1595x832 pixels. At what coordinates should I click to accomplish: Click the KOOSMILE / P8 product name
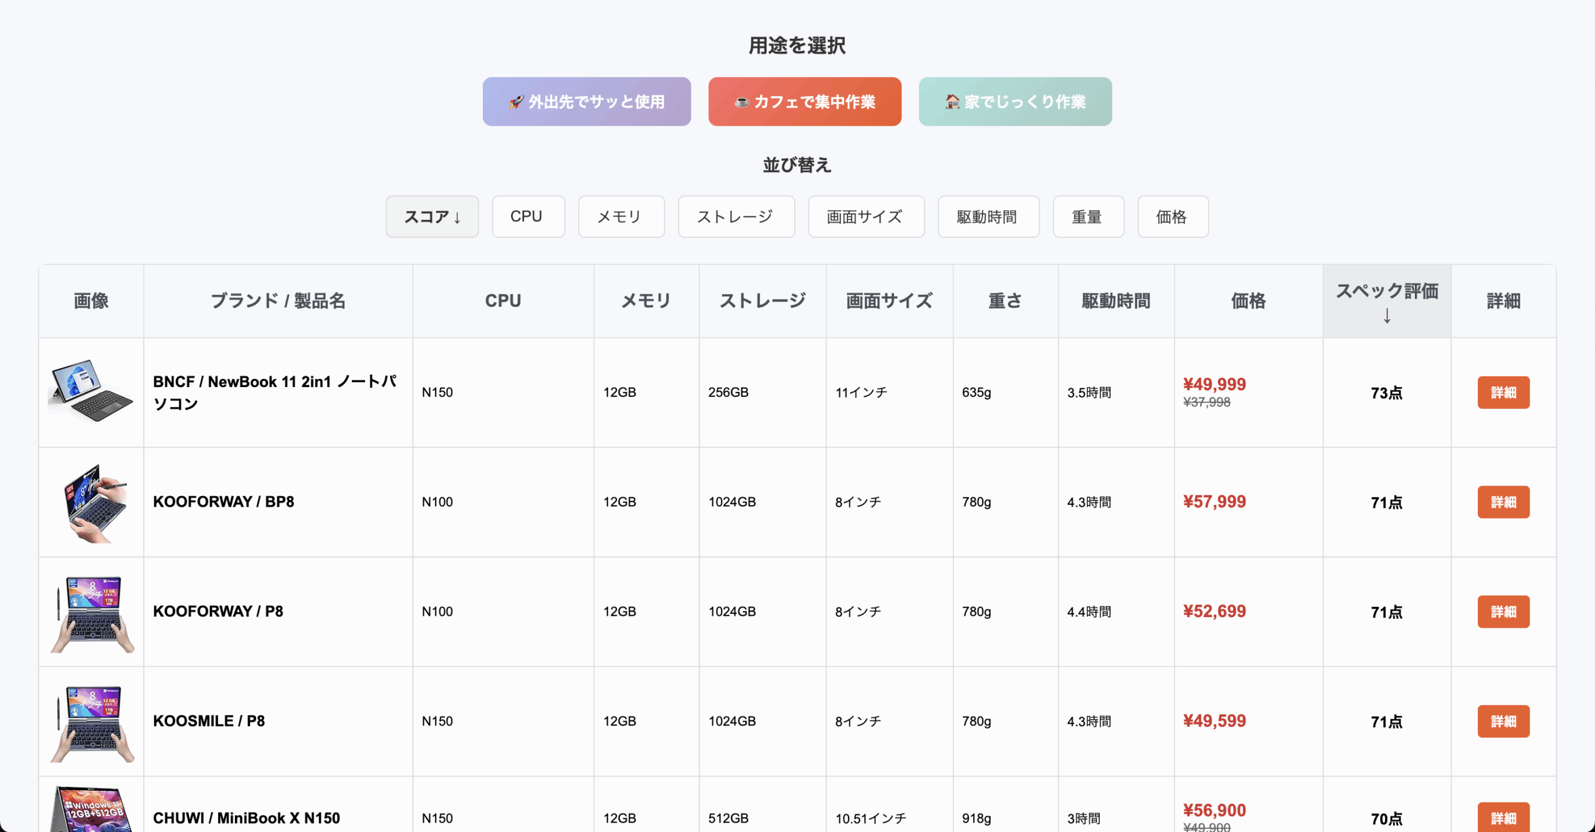[x=209, y=721]
